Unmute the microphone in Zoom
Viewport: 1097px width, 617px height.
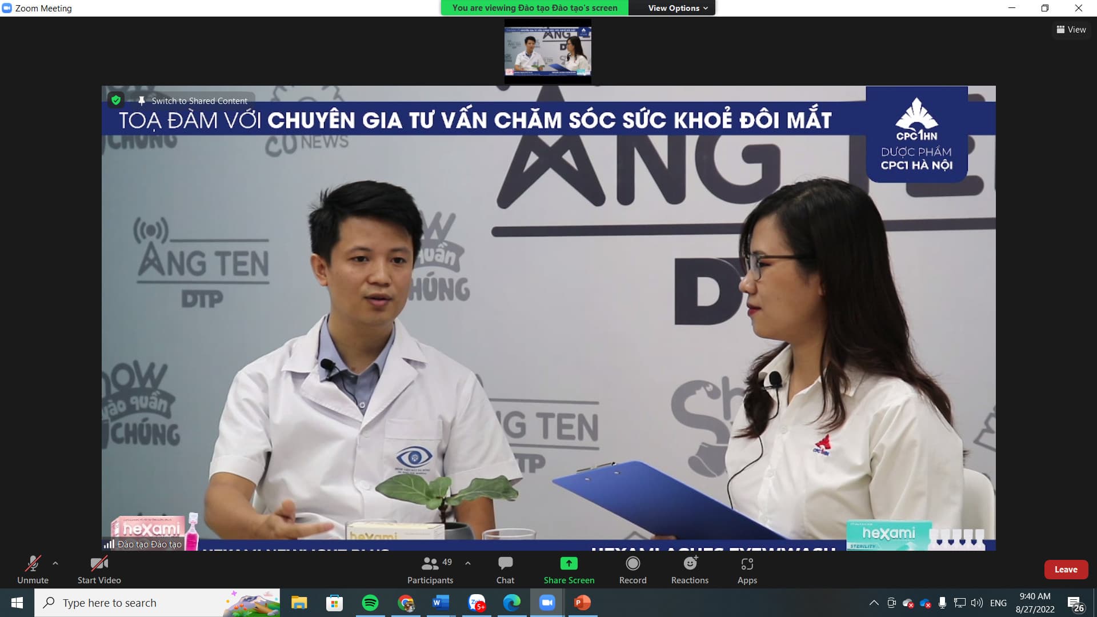click(33, 570)
